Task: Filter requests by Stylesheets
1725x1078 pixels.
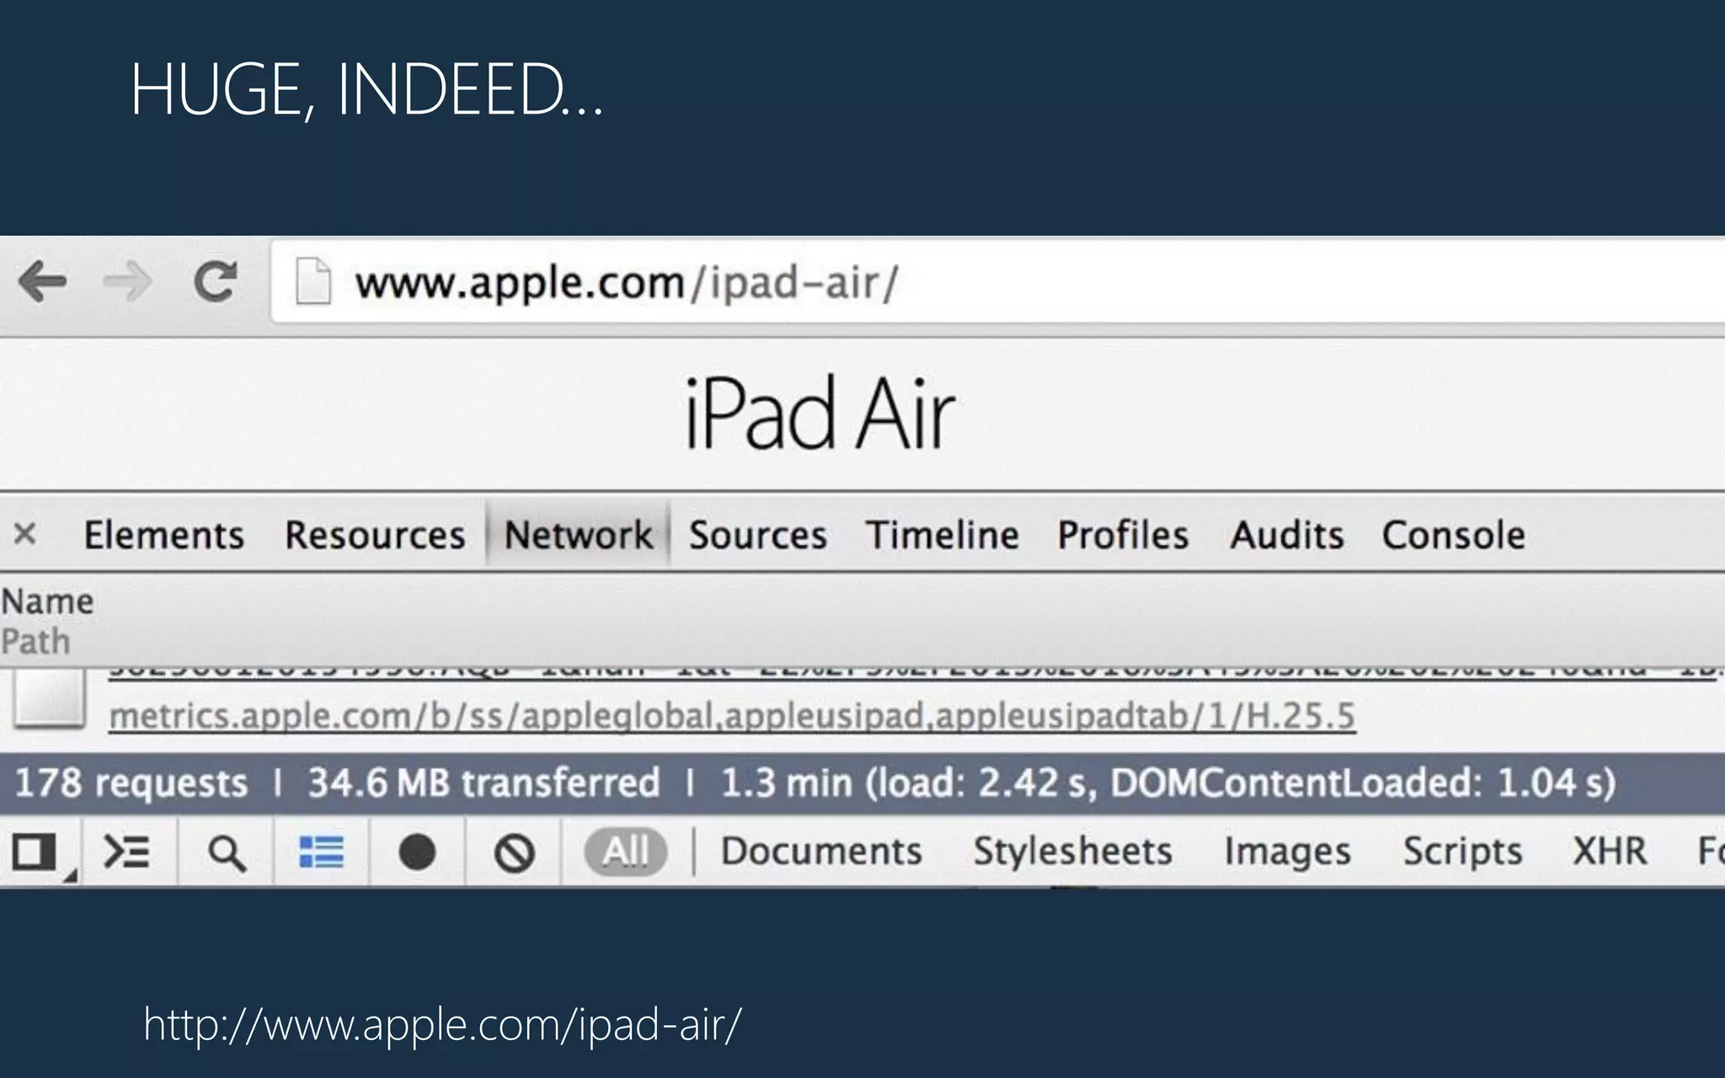Action: (1072, 851)
